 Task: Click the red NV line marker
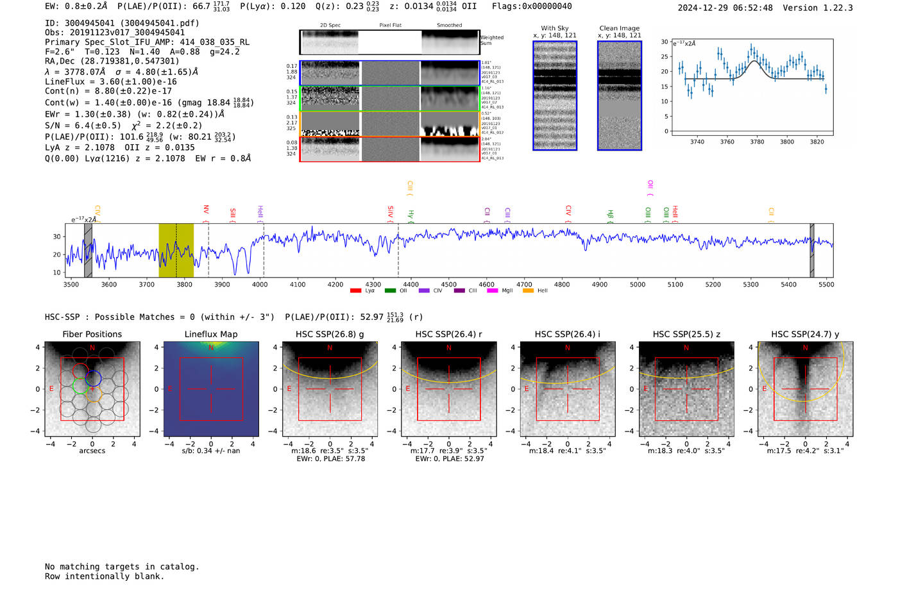[206, 213]
